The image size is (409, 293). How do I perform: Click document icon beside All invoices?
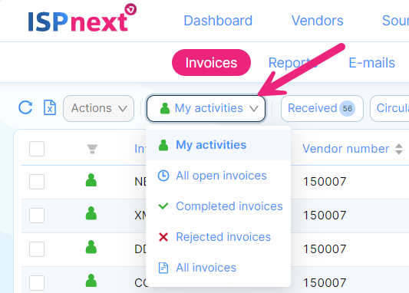pos(163,268)
